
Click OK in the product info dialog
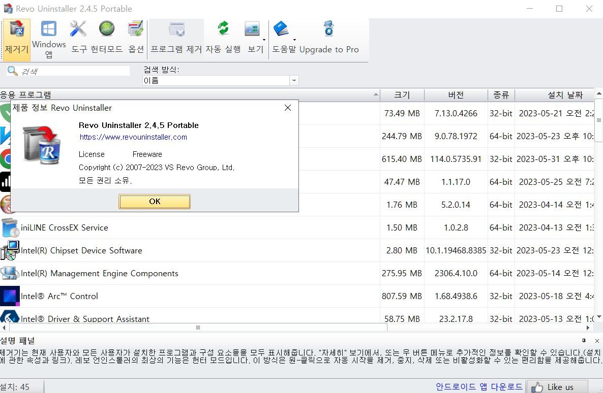pyautogui.click(x=155, y=202)
